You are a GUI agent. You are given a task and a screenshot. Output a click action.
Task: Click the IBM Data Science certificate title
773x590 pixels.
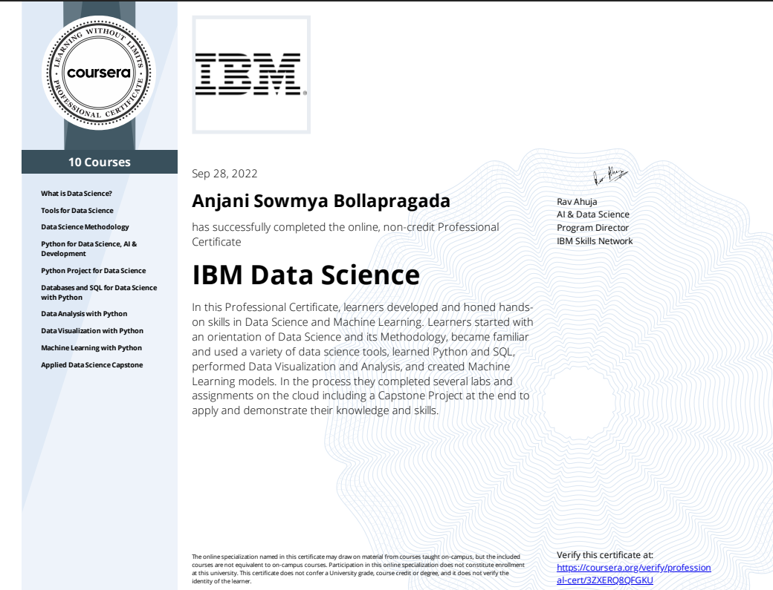[305, 275]
